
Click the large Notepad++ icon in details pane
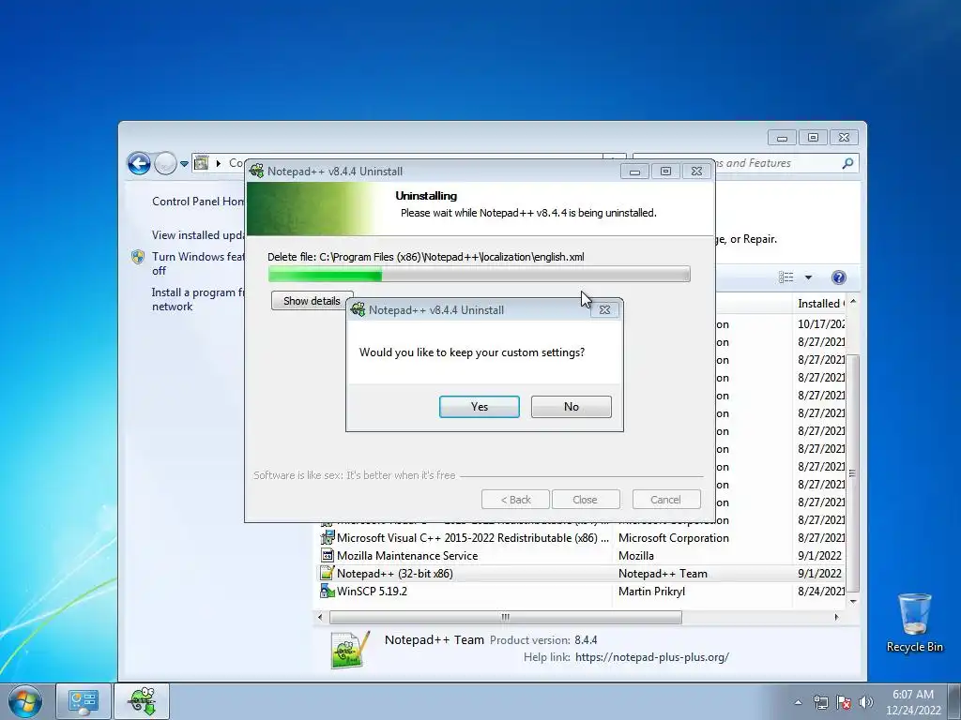[351, 650]
